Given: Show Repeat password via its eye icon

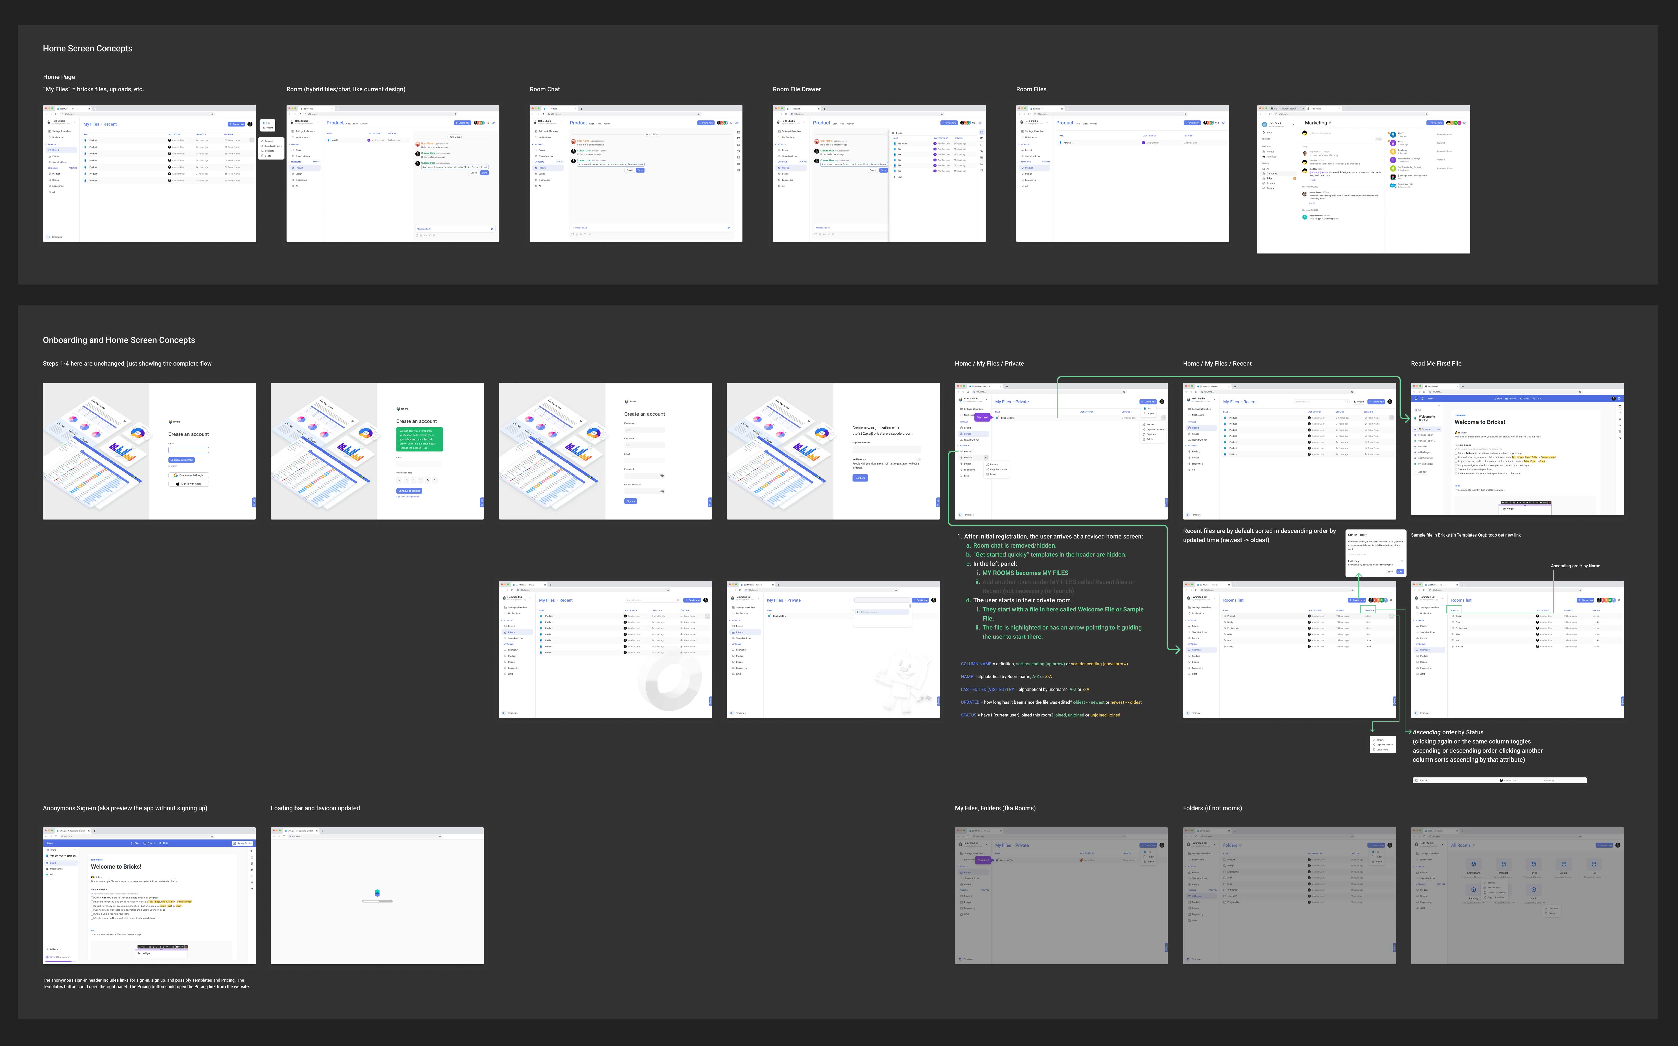Looking at the screenshot, I should pos(662,491).
